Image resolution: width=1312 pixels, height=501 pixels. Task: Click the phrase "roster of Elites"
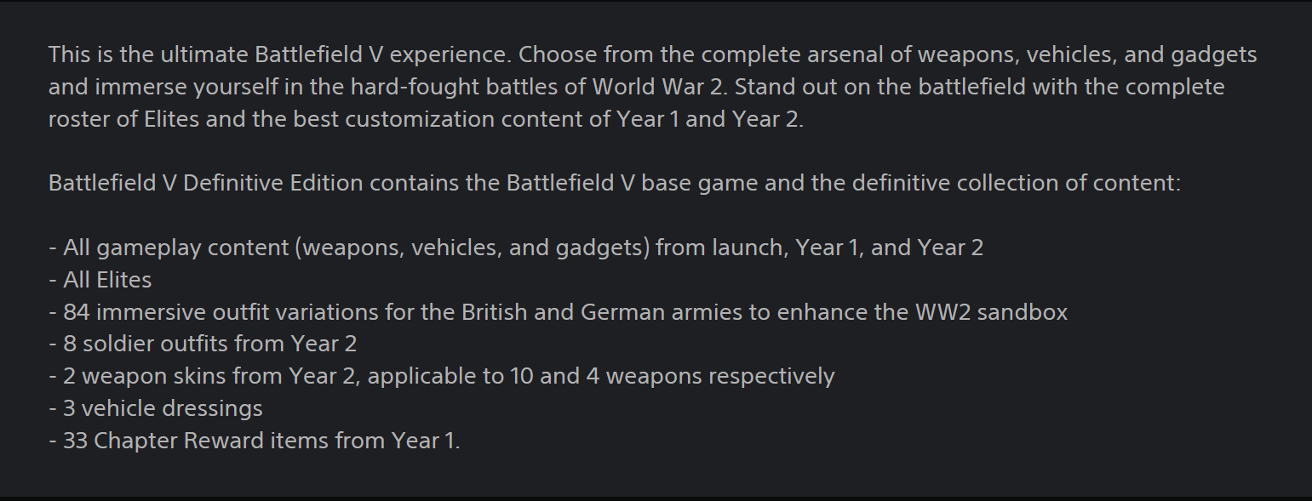[124, 119]
